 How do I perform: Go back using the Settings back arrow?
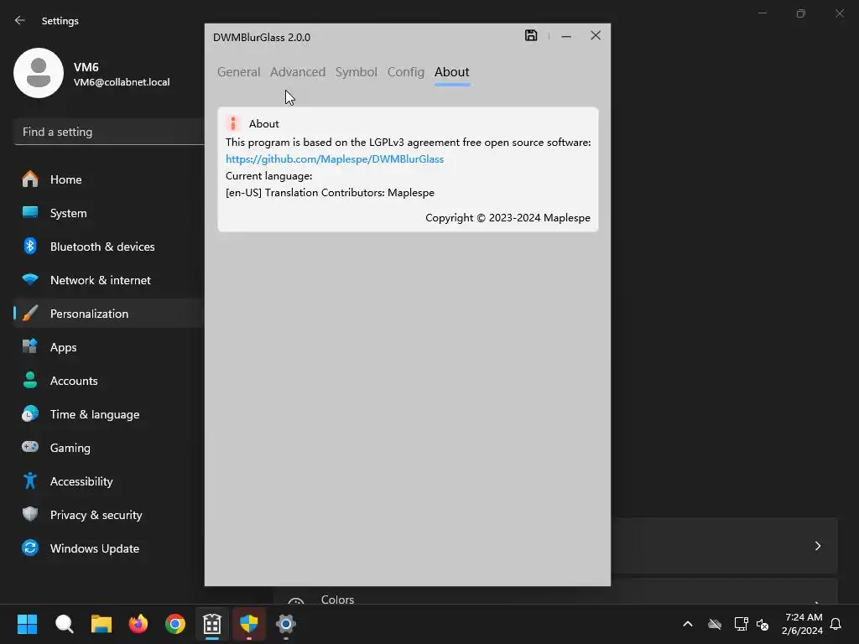tap(20, 20)
